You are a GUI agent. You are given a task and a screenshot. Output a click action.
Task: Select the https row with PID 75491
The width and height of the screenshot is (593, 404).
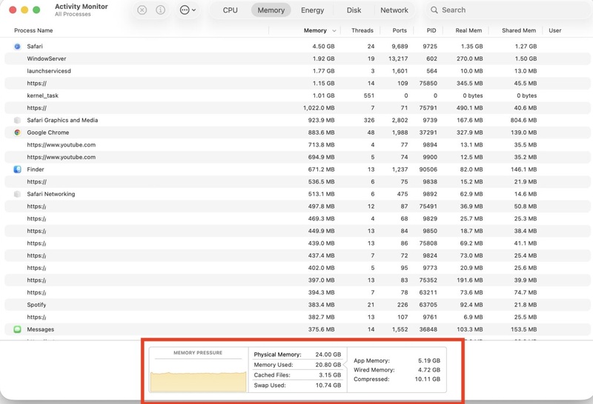click(x=297, y=206)
